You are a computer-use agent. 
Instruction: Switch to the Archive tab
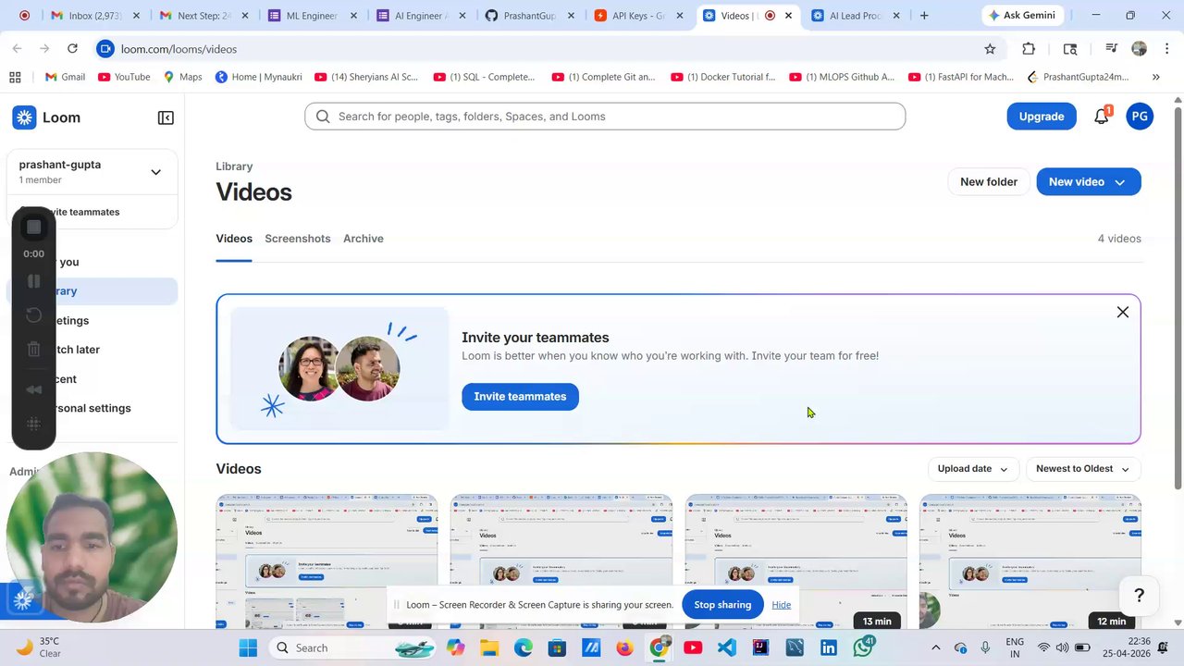[363, 239]
